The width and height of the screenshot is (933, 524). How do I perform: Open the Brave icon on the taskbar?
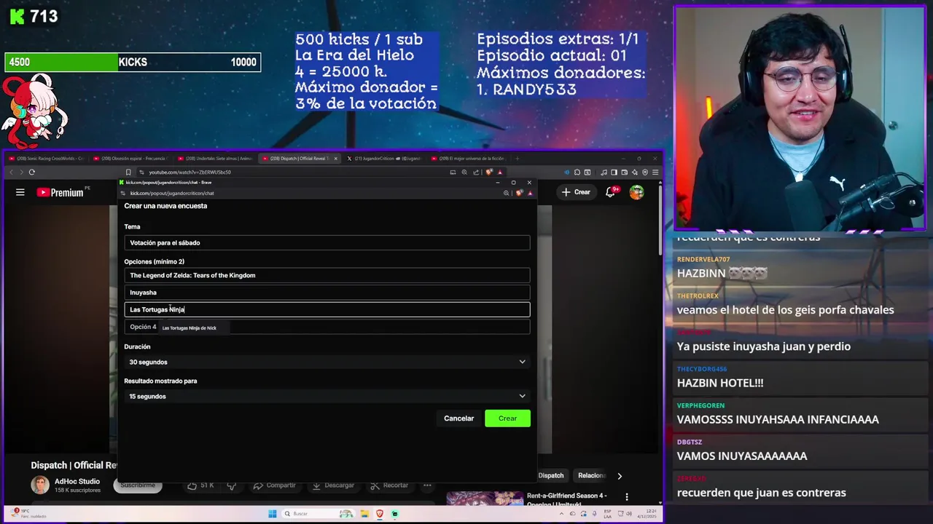coord(380,514)
